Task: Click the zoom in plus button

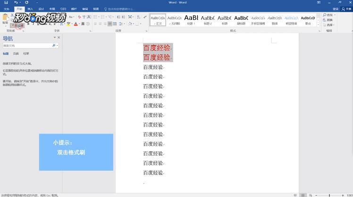Action: click(x=343, y=196)
